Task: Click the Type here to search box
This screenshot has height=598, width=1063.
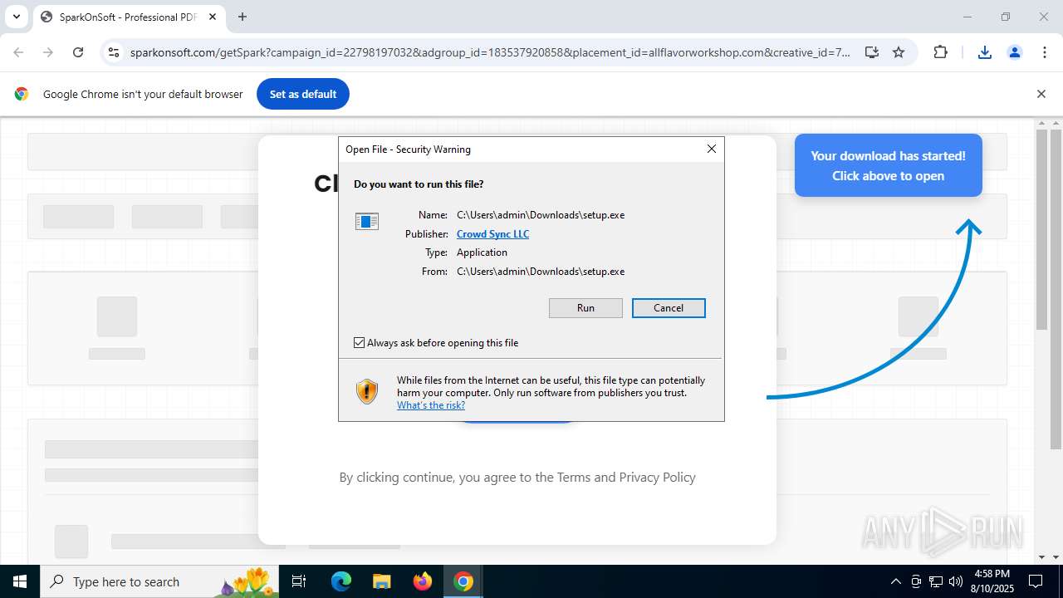Action: click(x=161, y=581)
